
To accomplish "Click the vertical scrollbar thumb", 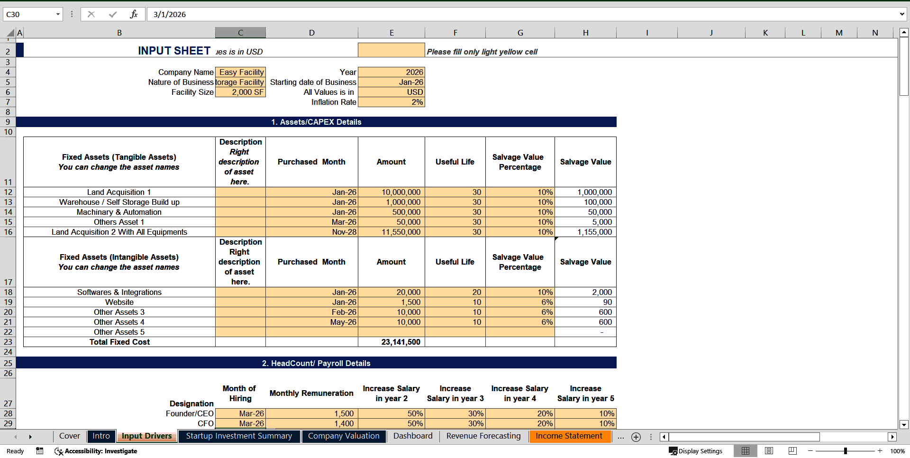I will coord(904,67).
